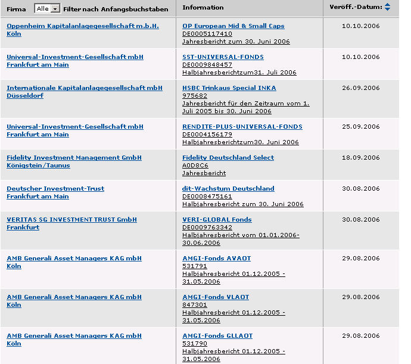The width and height of the screenshot is (411, 364).
Task: Open Halbjahresbericht of AMGI-Fonds AVAOT
Action: coord(234,278)
